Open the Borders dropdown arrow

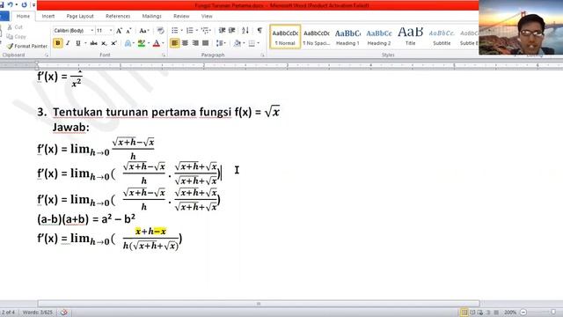tap(258, 43)
